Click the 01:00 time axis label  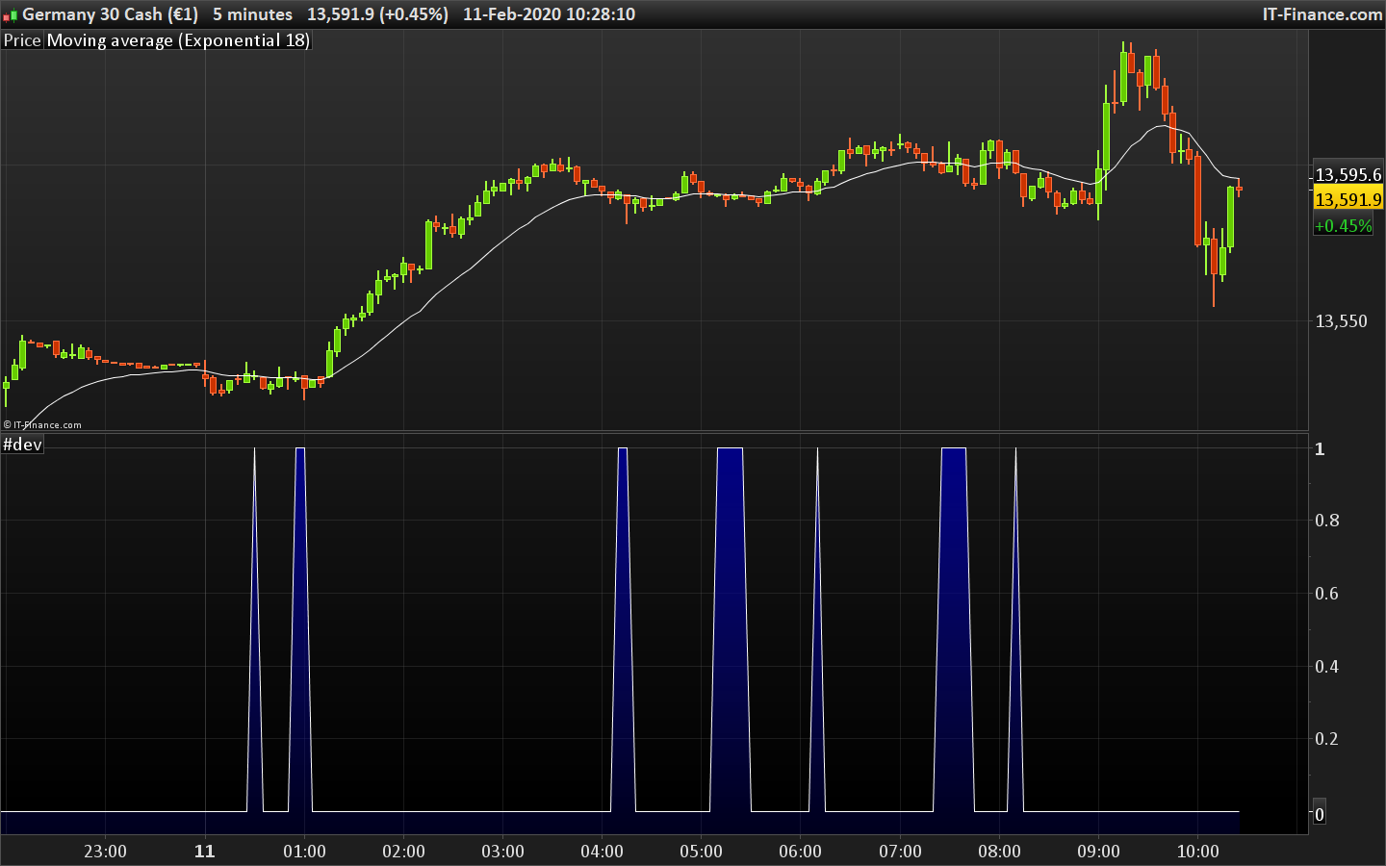point(304,852)
